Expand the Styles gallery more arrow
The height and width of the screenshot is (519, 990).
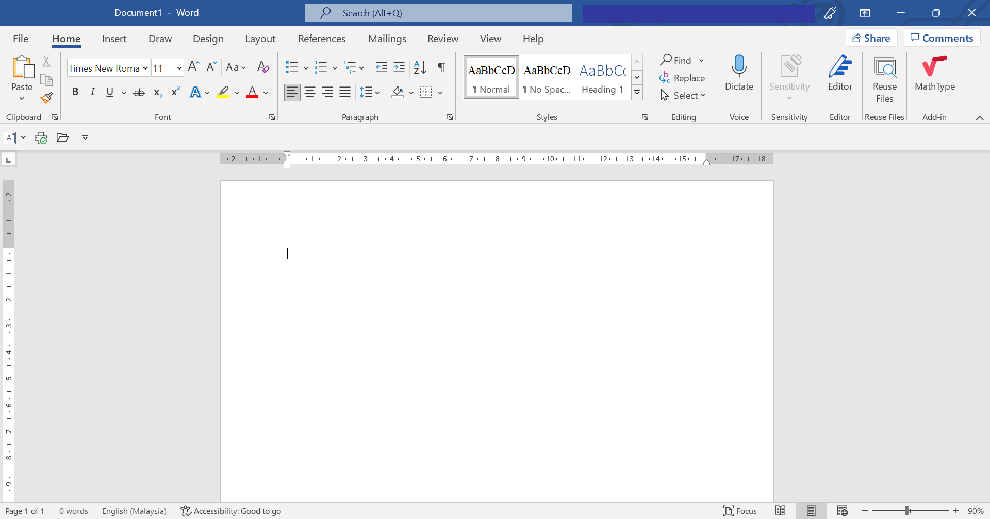637,93
